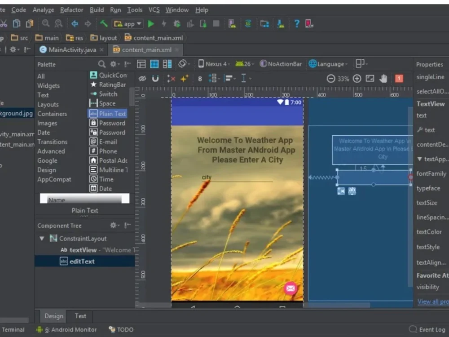449x337 pixels.
Task: Open the app run configuration dropdown
Action: (128, 24)
